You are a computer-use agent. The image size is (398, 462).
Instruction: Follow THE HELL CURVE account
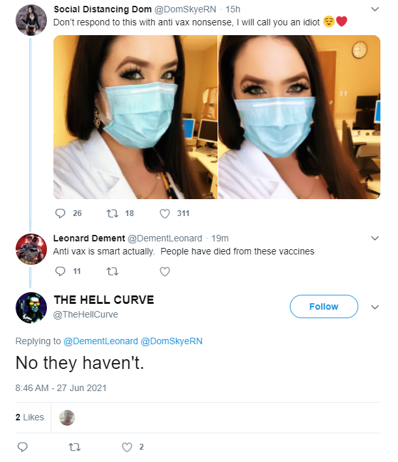coord(324,306)
